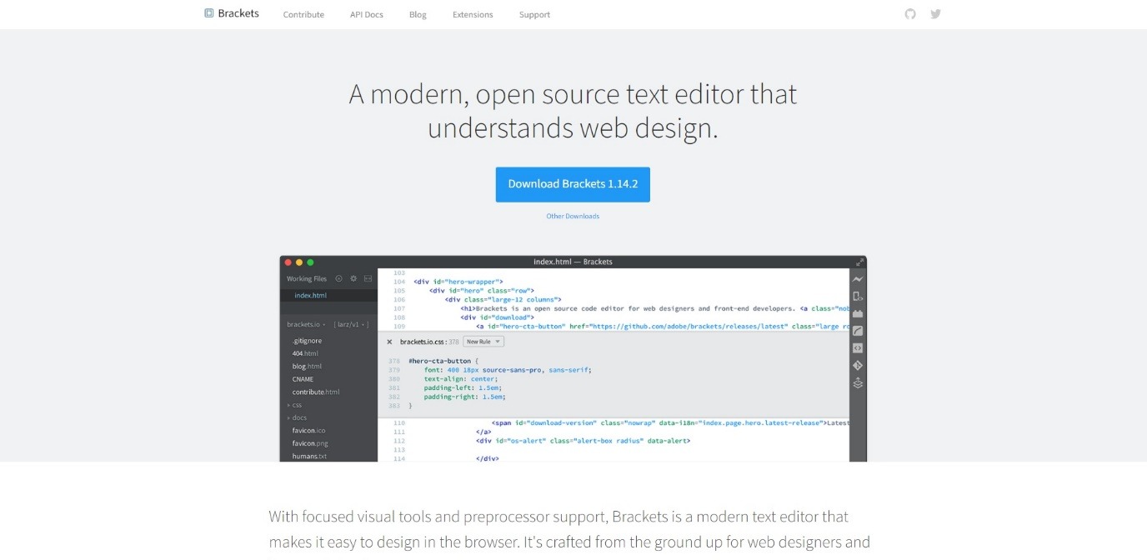The image size is (1147, 560).
Task: Click the gear icon beside Working Files
Action: click(x=353, y=279)
